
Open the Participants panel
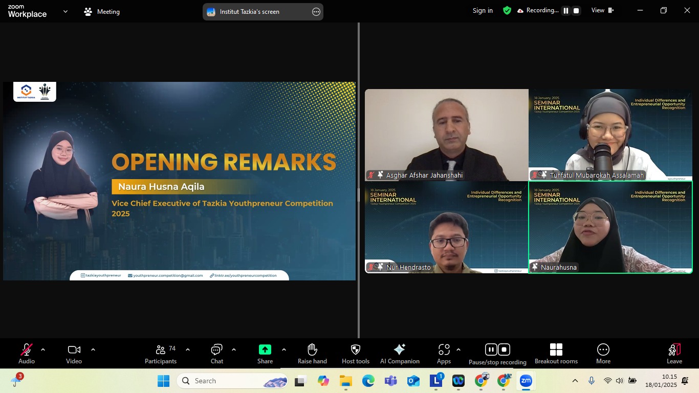click(x=161, y=354)
